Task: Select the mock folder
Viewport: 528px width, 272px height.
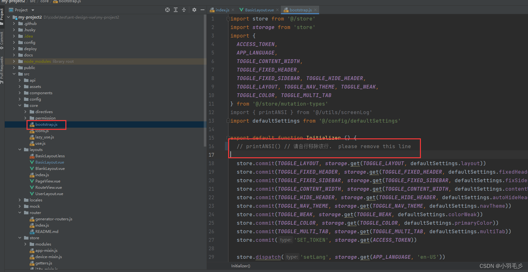Action: point(35,206)
